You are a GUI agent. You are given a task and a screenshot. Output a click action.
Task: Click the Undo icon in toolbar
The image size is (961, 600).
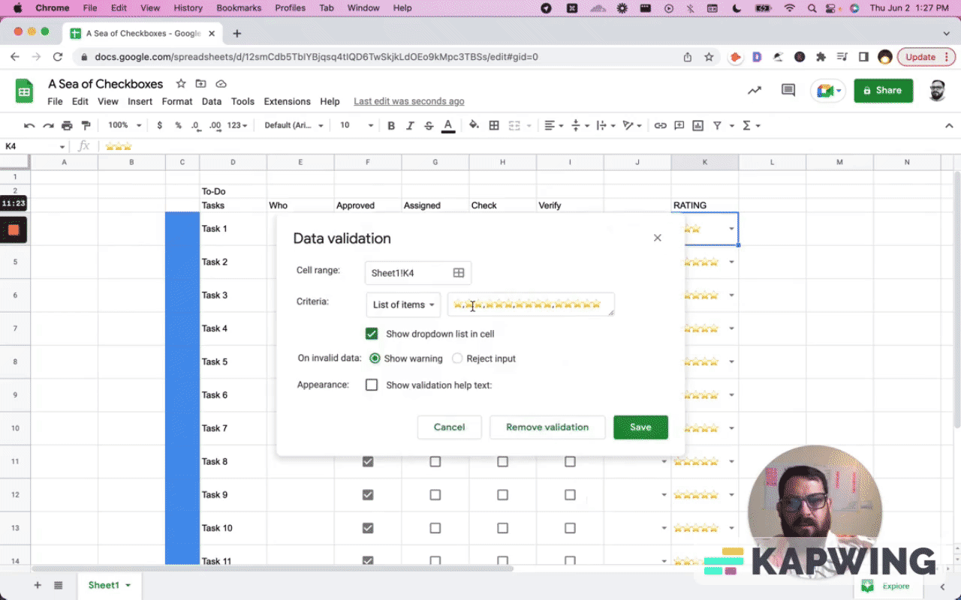tap(29, 125)
